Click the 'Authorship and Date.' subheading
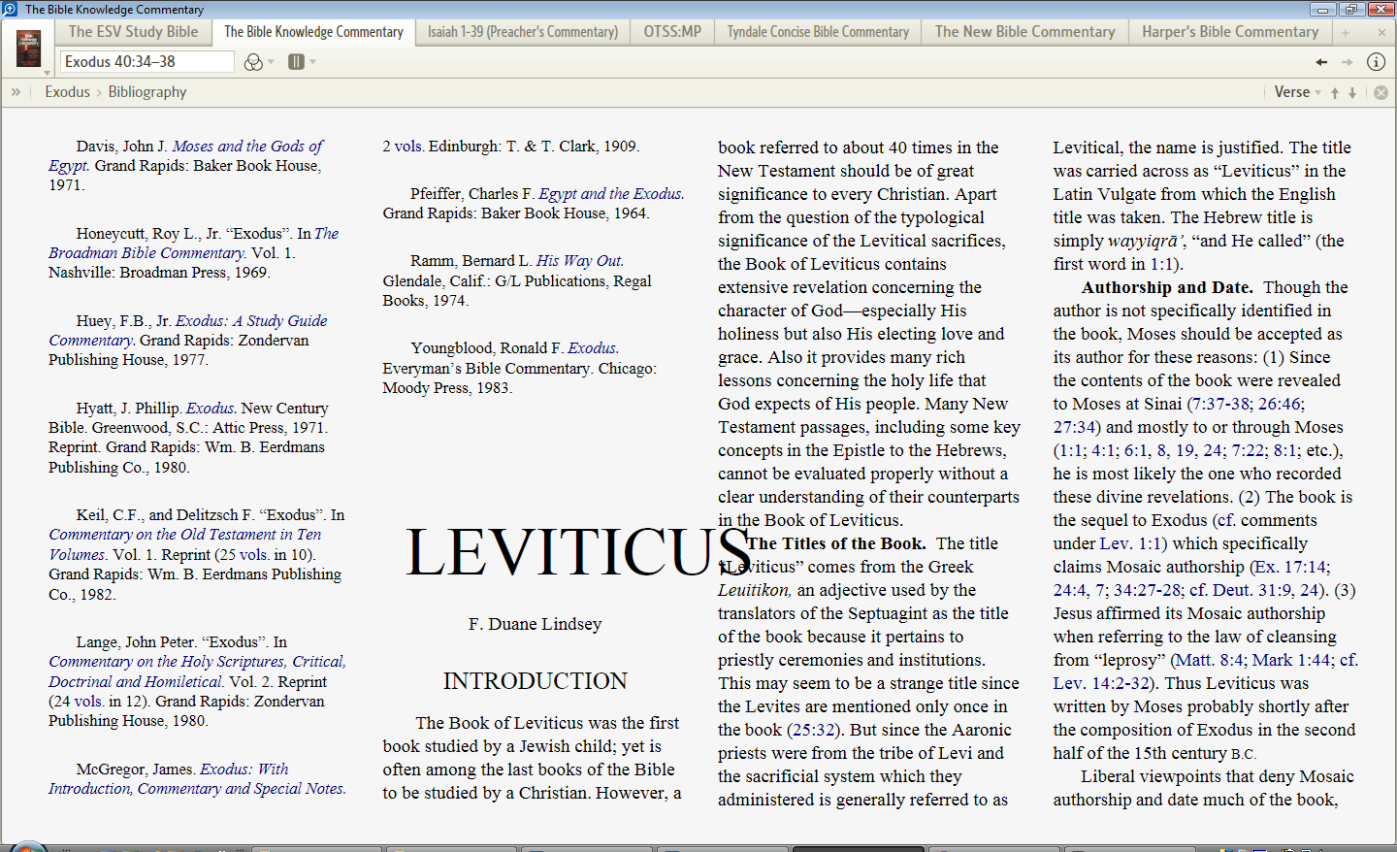The image size is (1397, 852). tap(1167, 287)
